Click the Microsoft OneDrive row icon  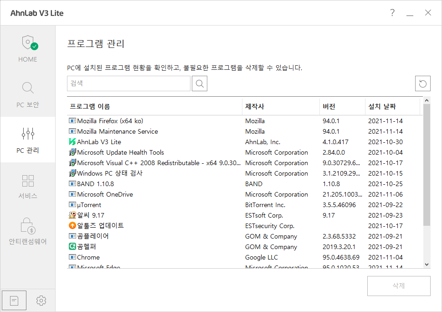[72, 194]
